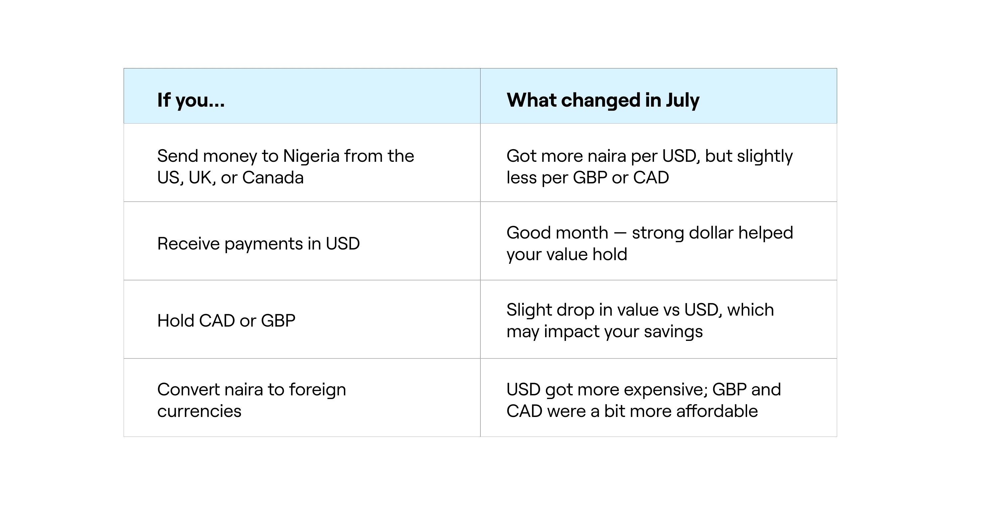Click the 'your value hold' line
Viewport: 993px width, 505px height.
pos(567,254)
